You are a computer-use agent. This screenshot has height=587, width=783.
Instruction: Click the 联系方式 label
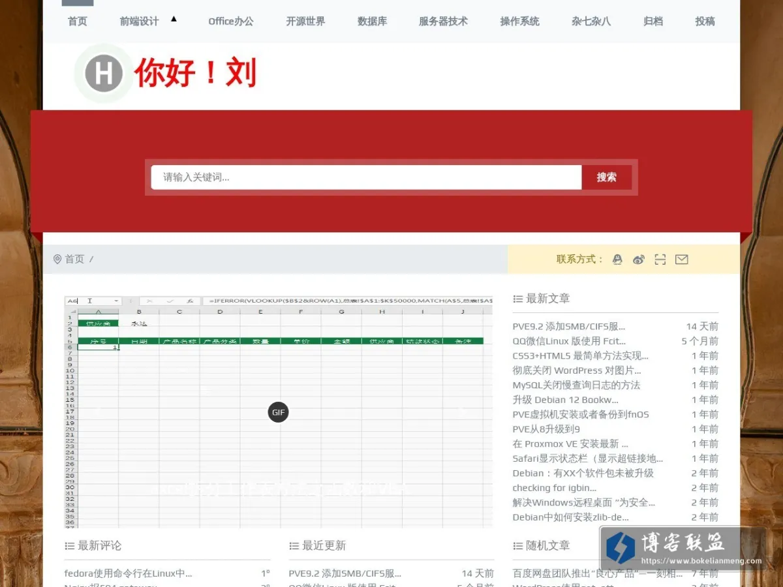point(580,260)
